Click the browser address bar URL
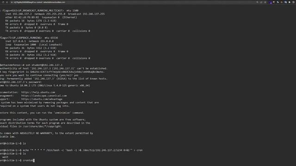Screen dimensions: 296x166 pyautogui.click(x=39, y=2)
